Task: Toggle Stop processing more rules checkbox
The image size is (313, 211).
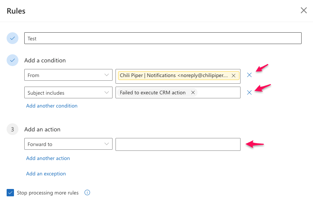Action: (10, 193)
